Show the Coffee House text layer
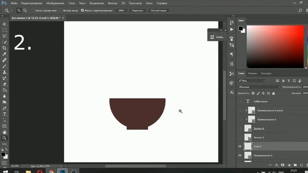 click(x=240, y=101)
